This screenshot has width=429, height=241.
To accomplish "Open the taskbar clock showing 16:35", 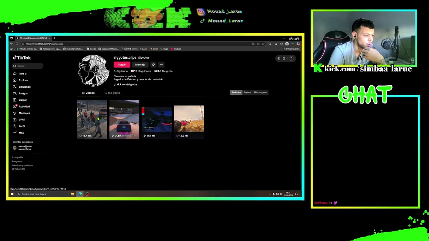I will (288, 194).
